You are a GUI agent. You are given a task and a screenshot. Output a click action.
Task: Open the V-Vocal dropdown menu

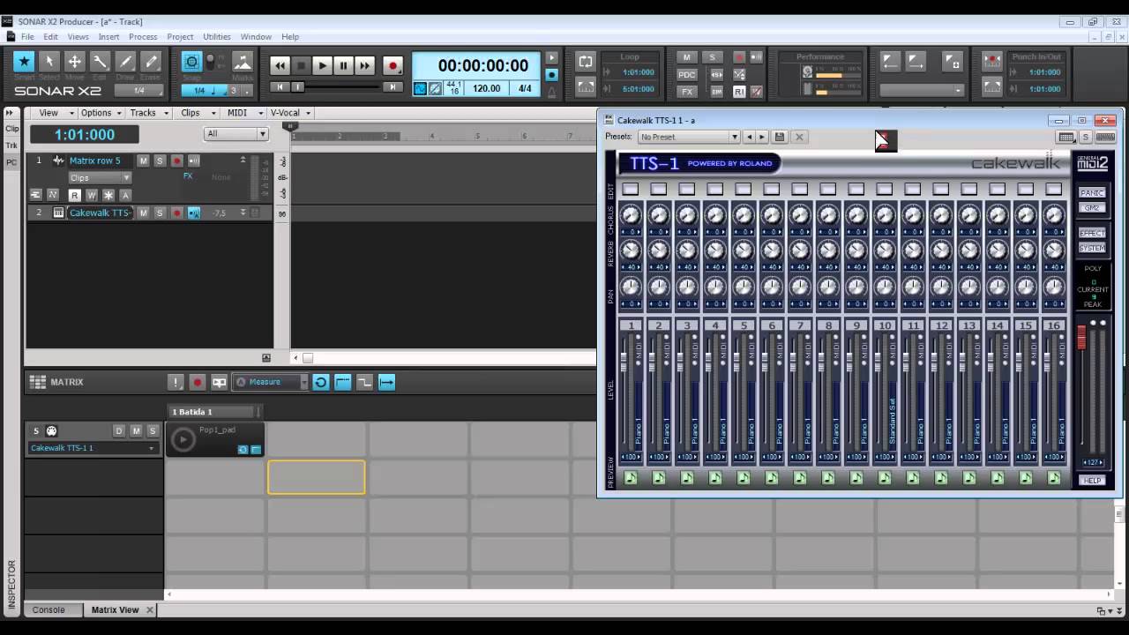[290, 113]
